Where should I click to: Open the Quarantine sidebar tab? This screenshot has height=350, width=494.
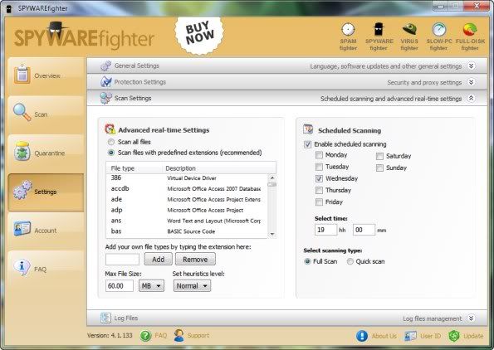pos(46,153)
